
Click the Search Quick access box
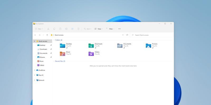(x=151, y=35)
